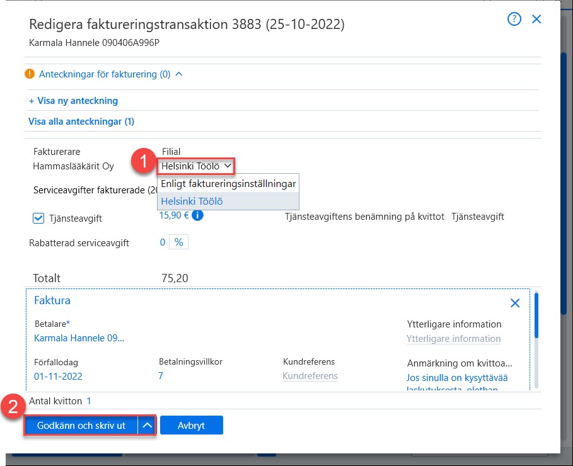The height and width of the screenshot is (466, 573).
Task: Open Visa alla anteckningar (1)
Action: (81, 122)
